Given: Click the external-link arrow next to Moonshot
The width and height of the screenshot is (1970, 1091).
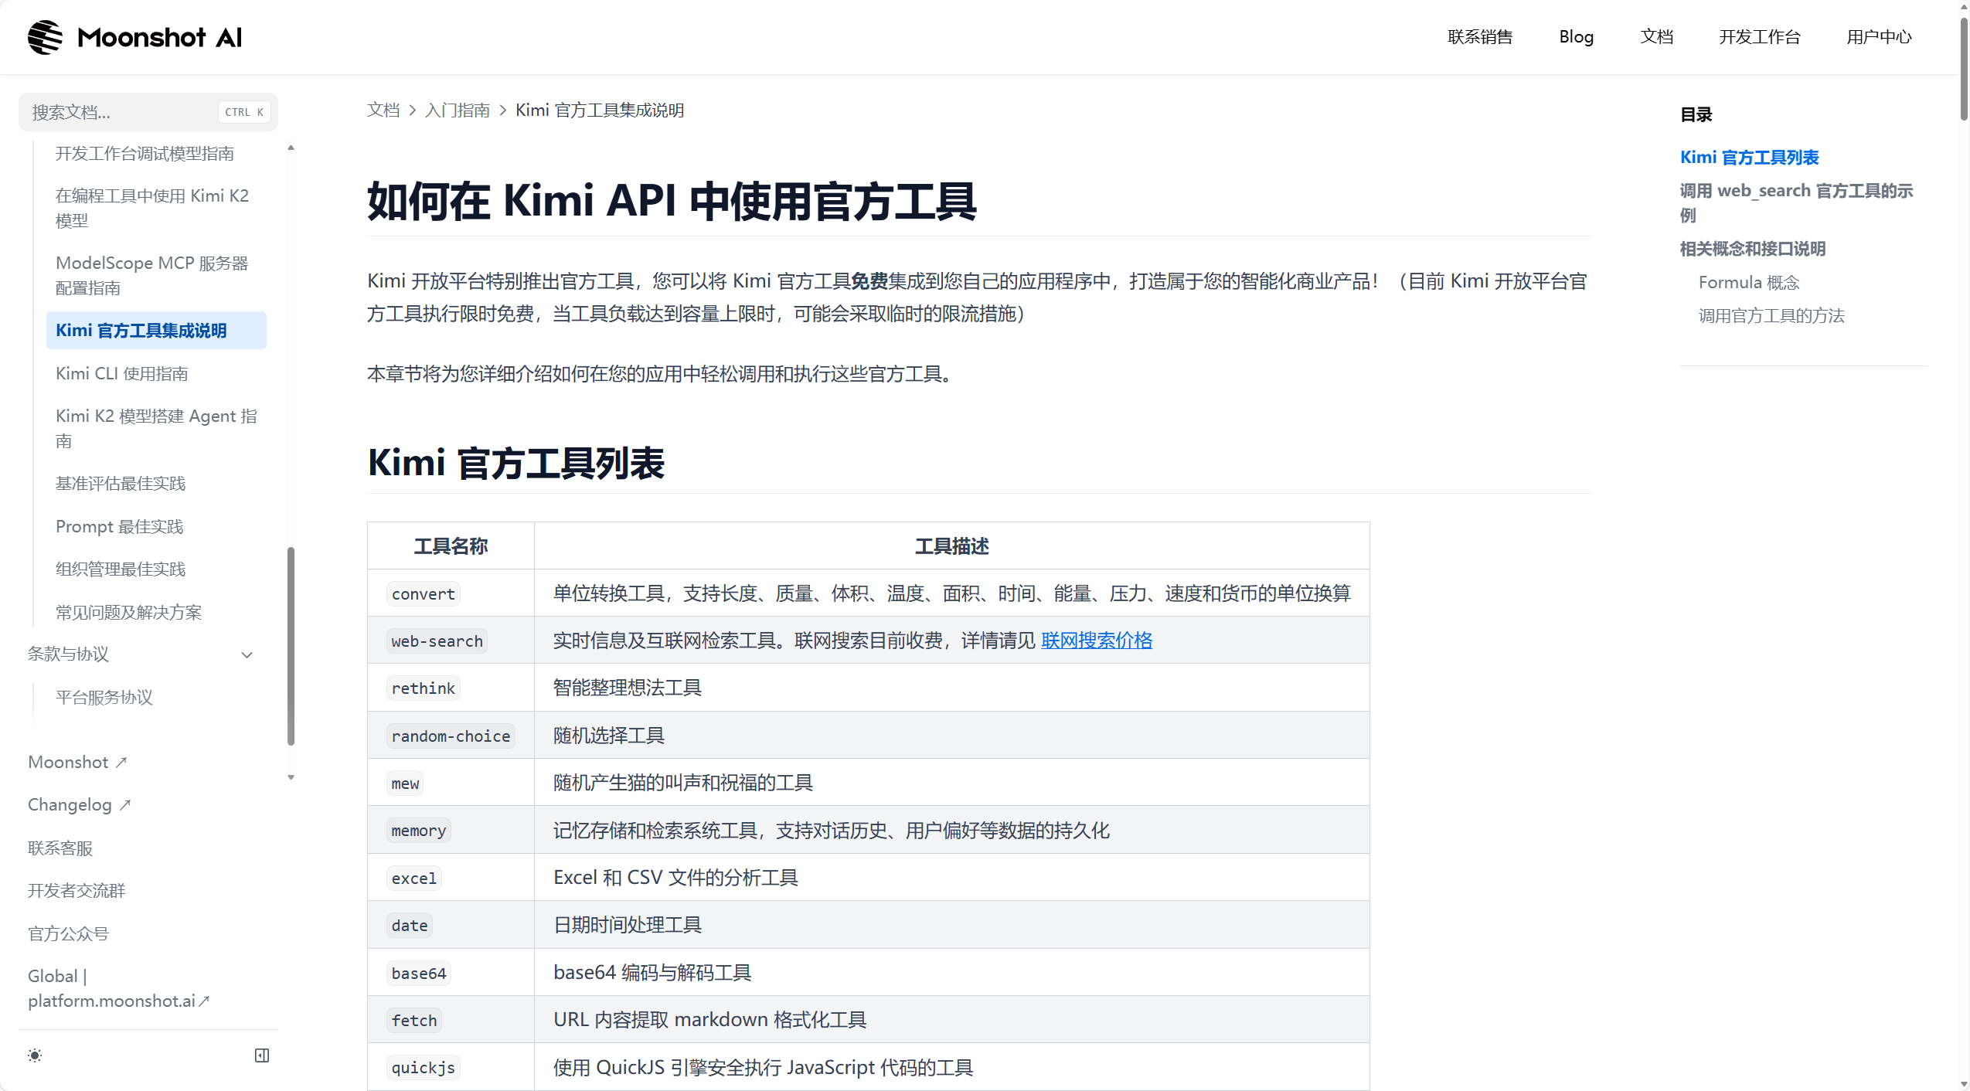Looking at the screenshot, I should tap(121, 762).
